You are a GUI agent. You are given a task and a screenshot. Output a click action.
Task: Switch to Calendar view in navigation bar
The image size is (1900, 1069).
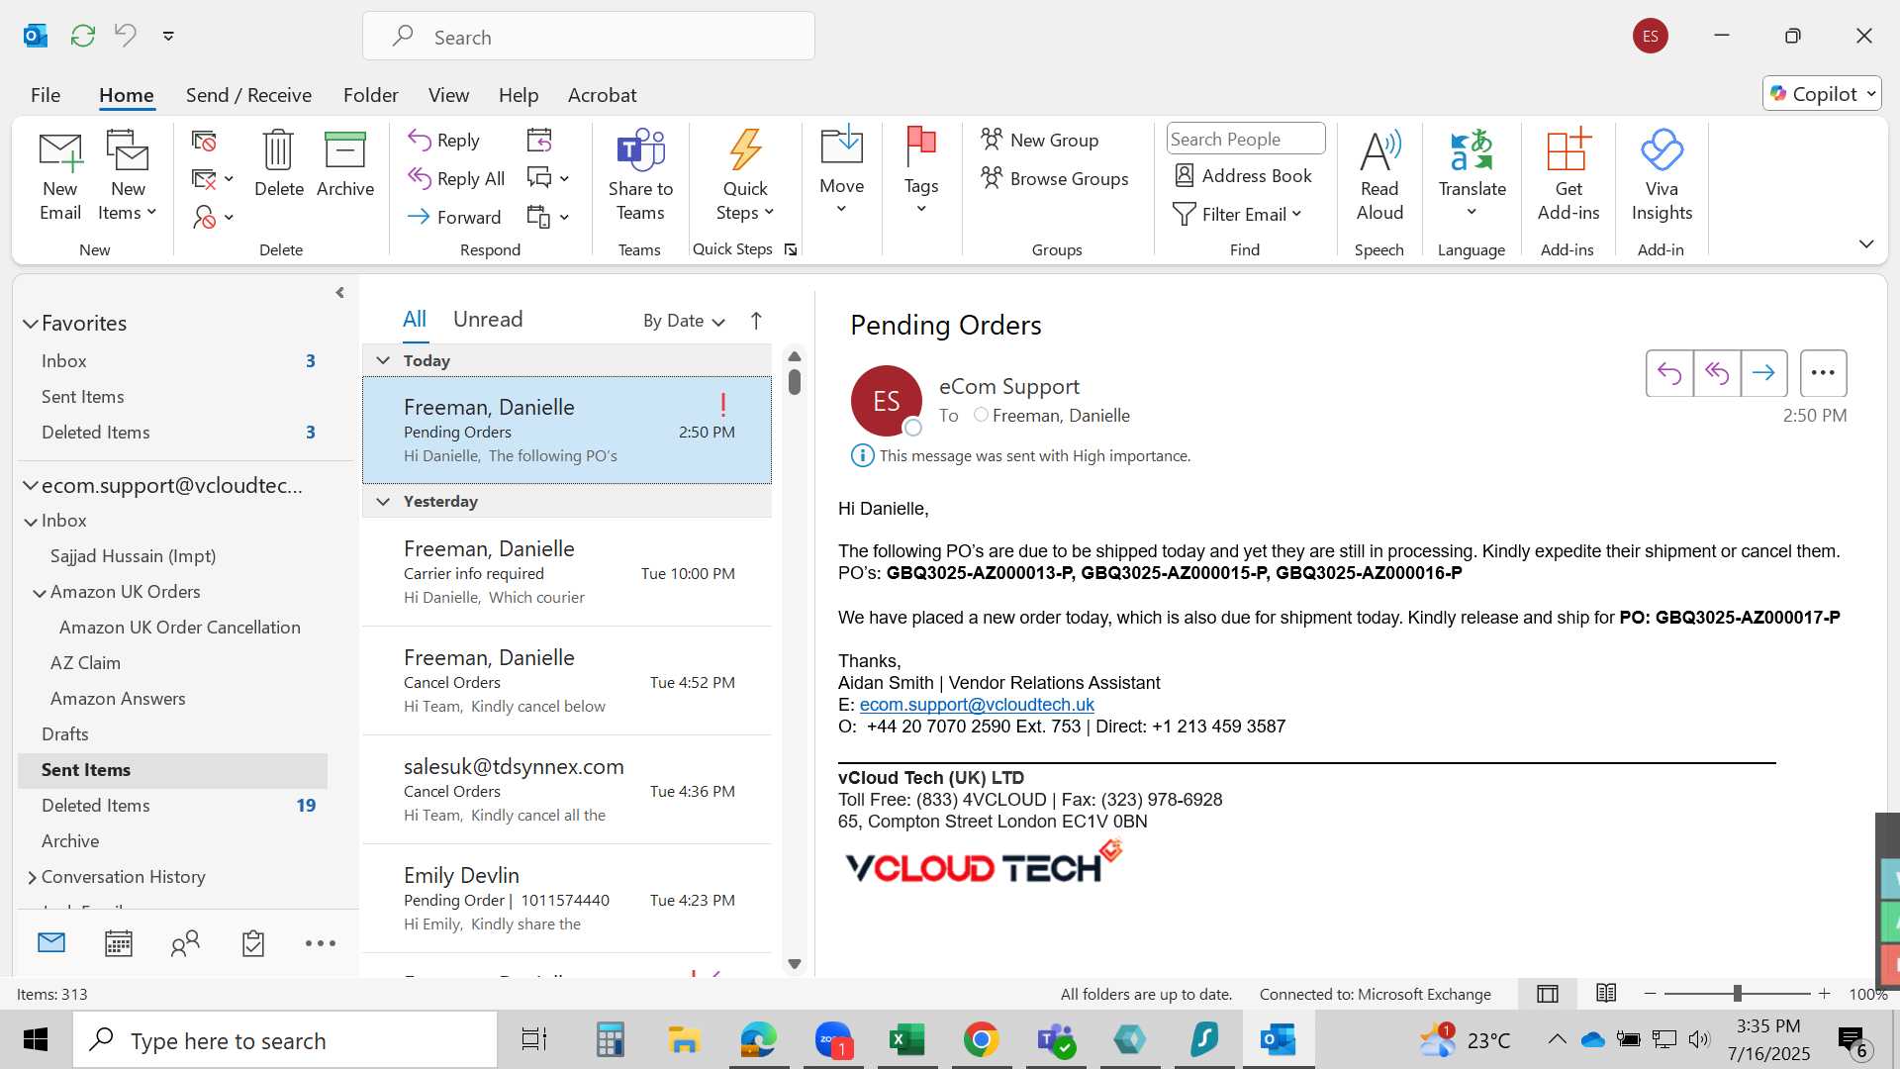coord(119,943)
